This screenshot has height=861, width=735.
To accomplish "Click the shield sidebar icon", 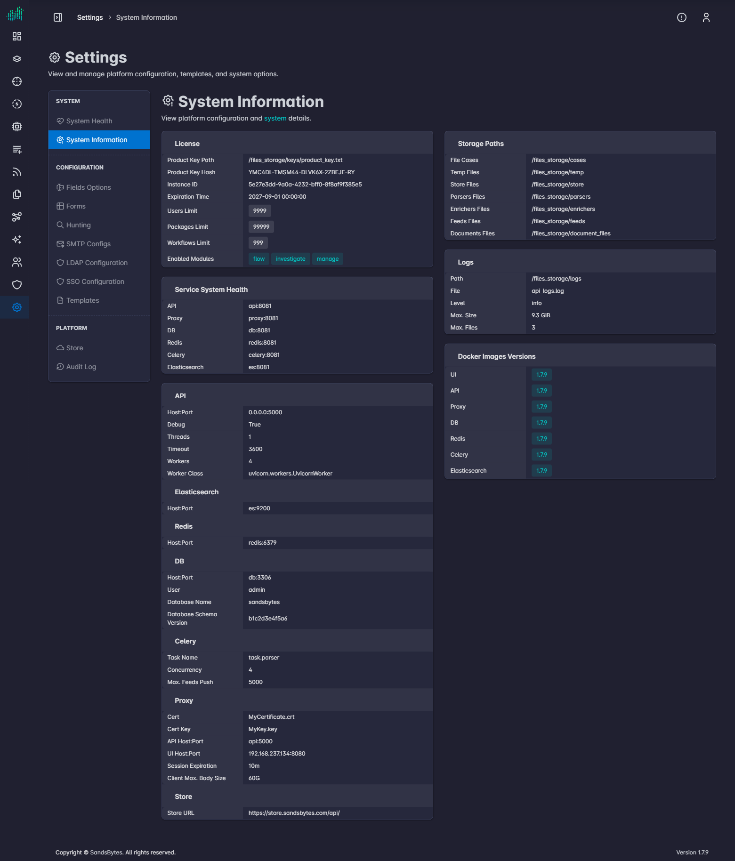I will 17,285.
